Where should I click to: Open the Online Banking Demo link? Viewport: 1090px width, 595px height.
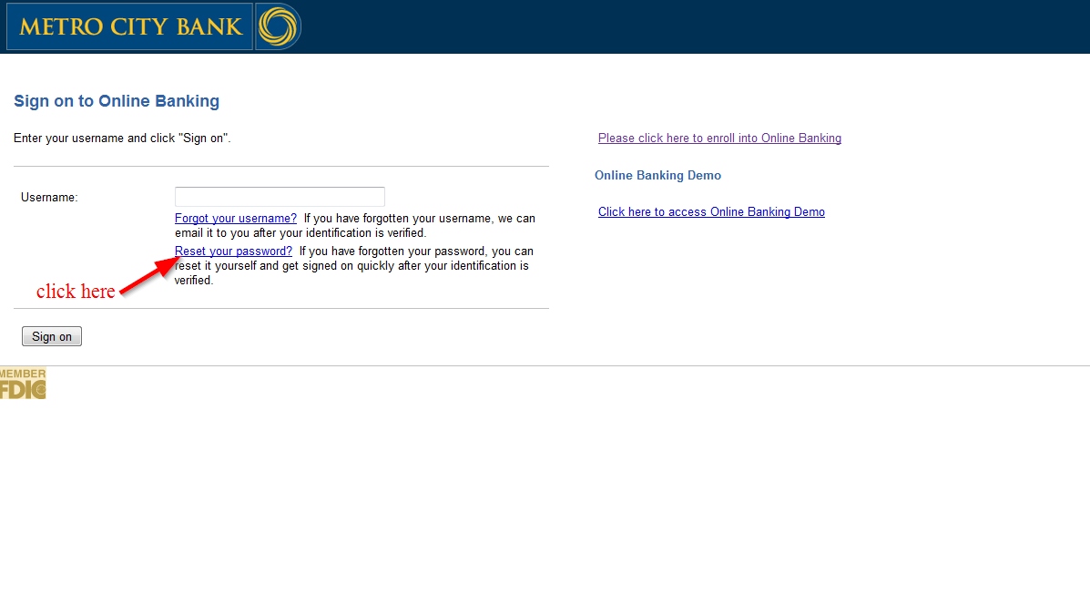click(711, 211)
